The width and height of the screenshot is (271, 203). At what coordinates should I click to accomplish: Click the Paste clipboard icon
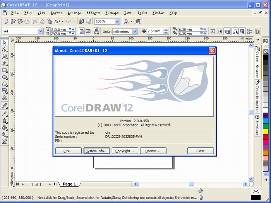[49, 21]
